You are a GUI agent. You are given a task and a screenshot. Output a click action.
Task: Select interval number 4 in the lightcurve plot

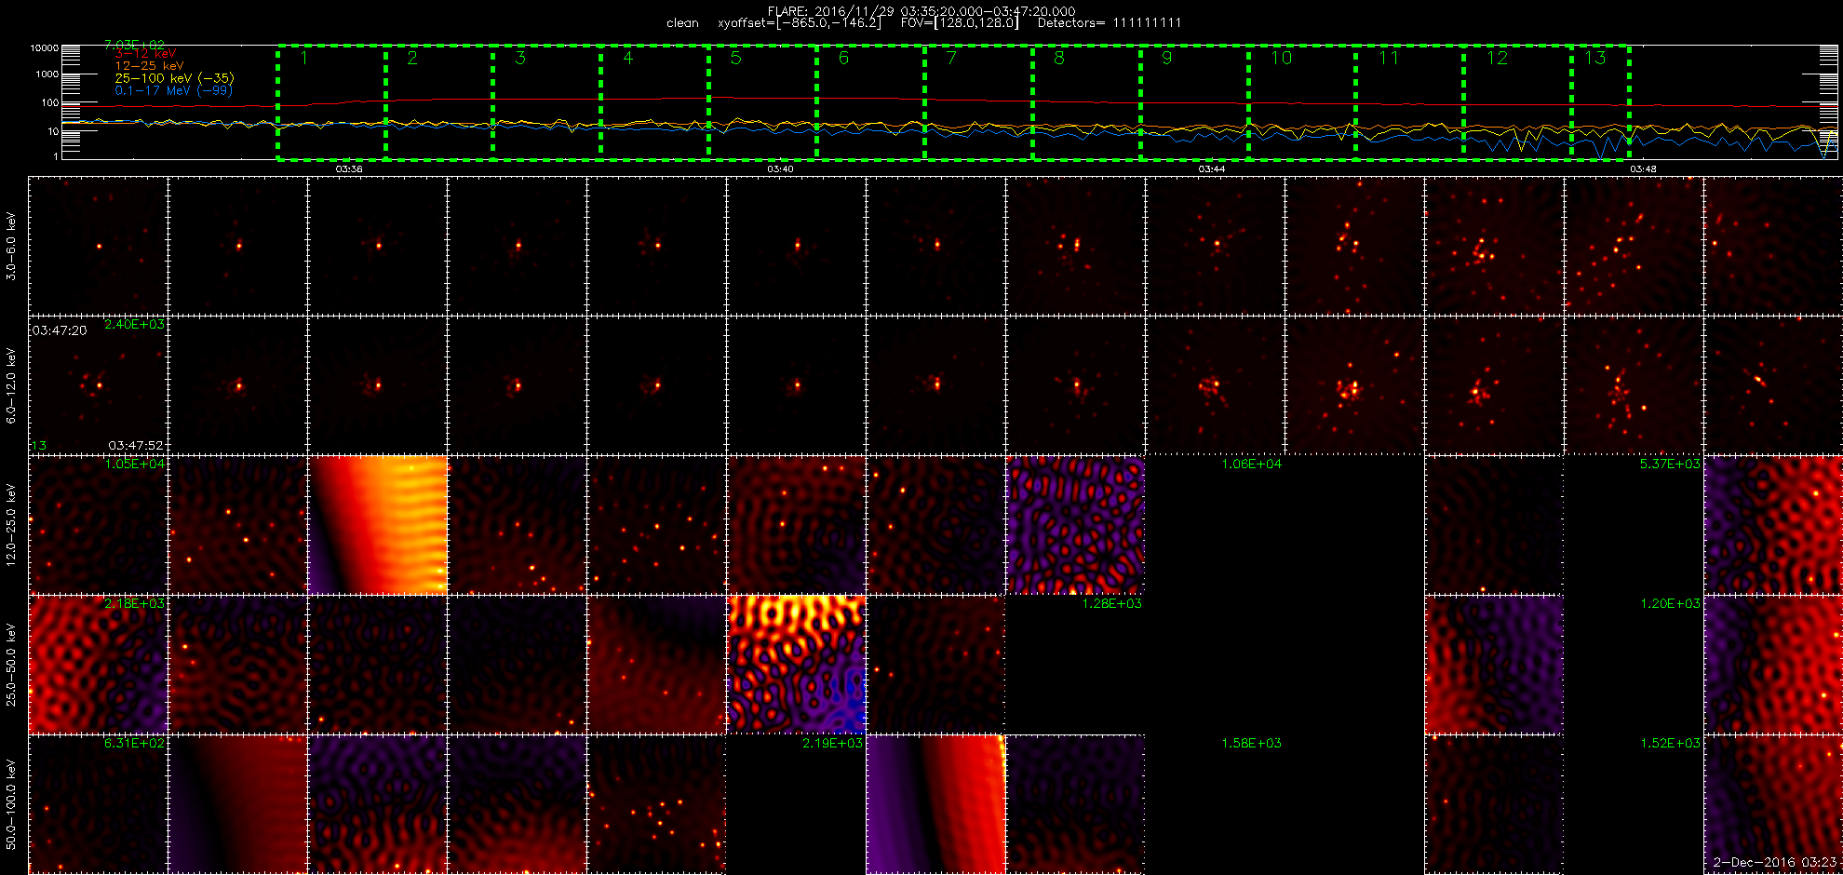coord(628,59)
